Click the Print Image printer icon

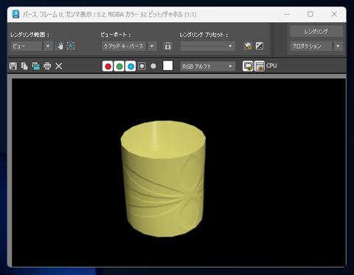click(47, 66)
